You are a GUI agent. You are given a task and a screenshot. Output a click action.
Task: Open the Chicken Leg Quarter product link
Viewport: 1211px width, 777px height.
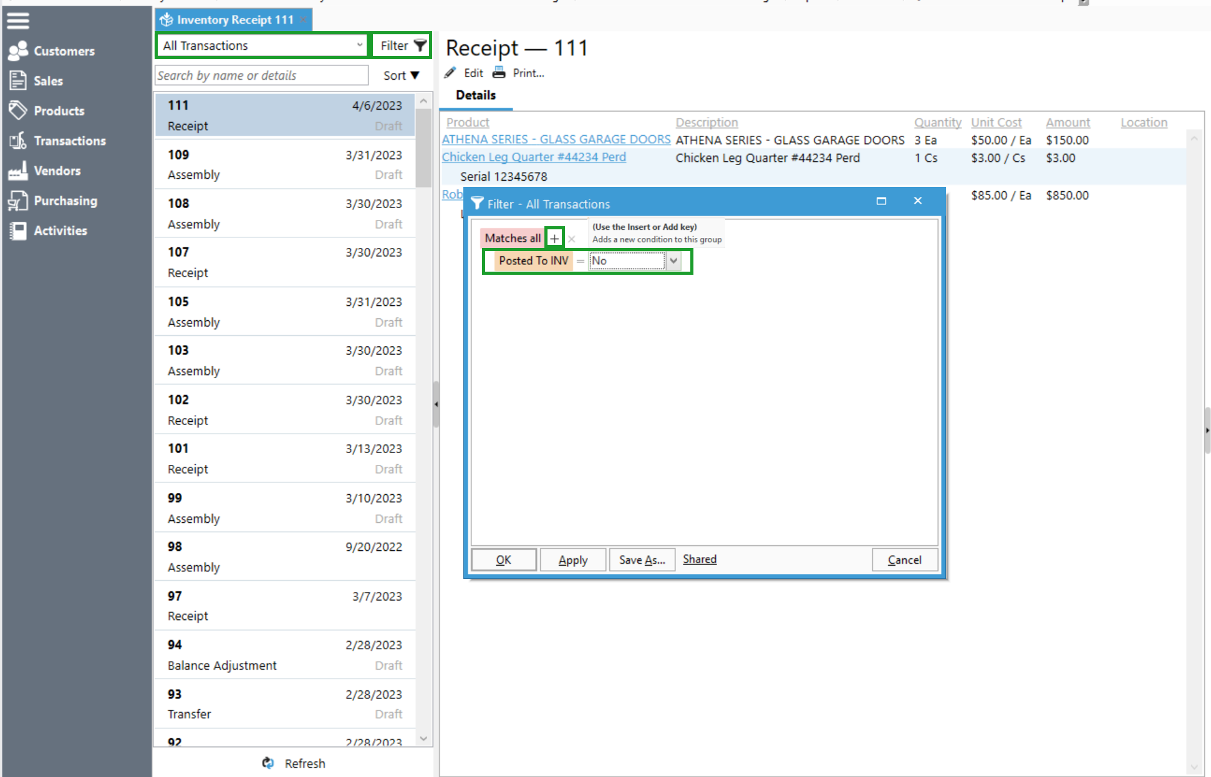point(534,157)
